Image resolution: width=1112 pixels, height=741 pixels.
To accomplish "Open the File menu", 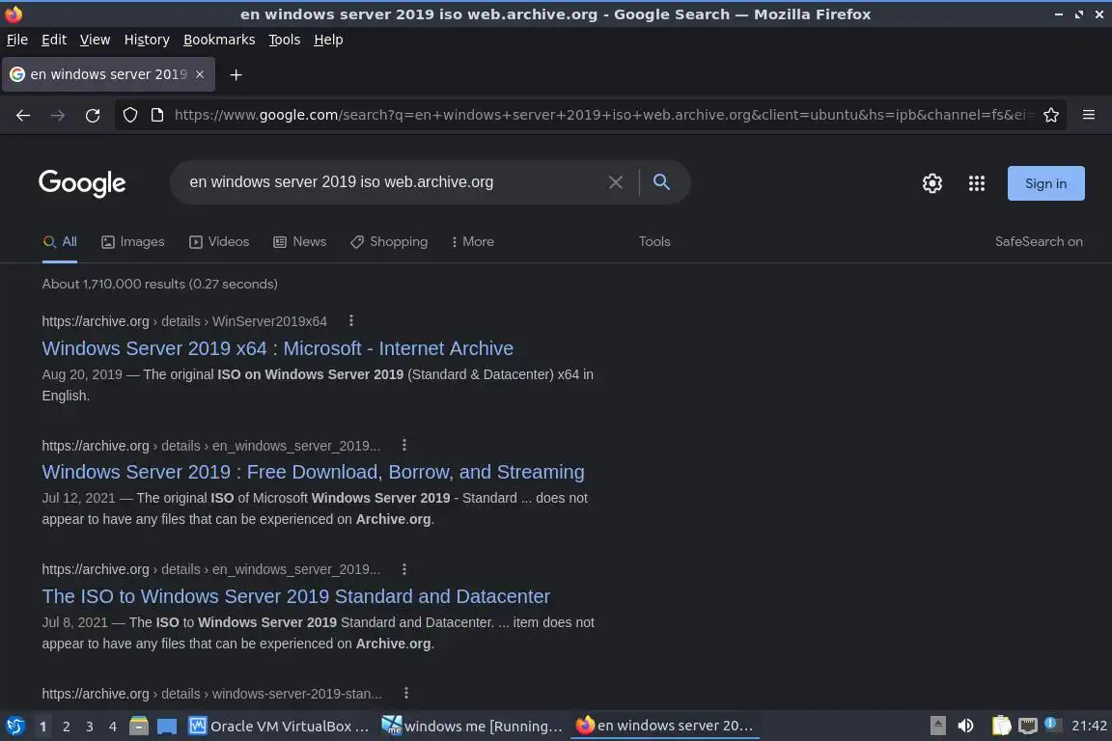I will tap(17, 40).
